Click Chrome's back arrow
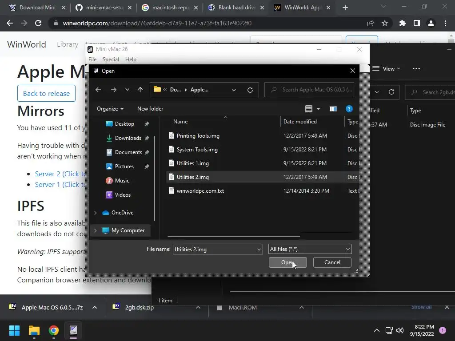Image resolution: width=455 pixels, height=341 pixels. click(x=10, y=23)
